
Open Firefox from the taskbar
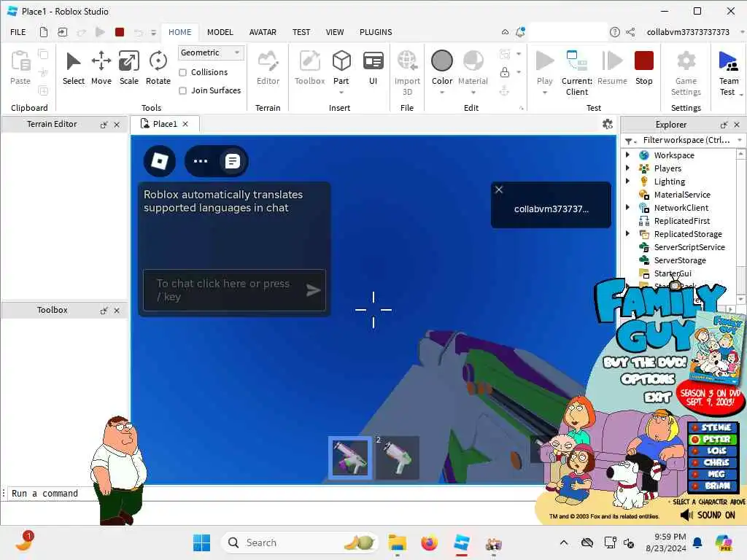point(429,542)
